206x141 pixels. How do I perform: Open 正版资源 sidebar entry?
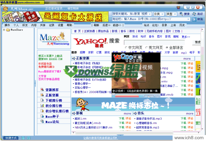coord(52,95)
